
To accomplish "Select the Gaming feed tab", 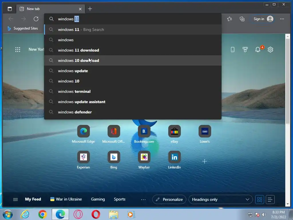I will 98,199.
